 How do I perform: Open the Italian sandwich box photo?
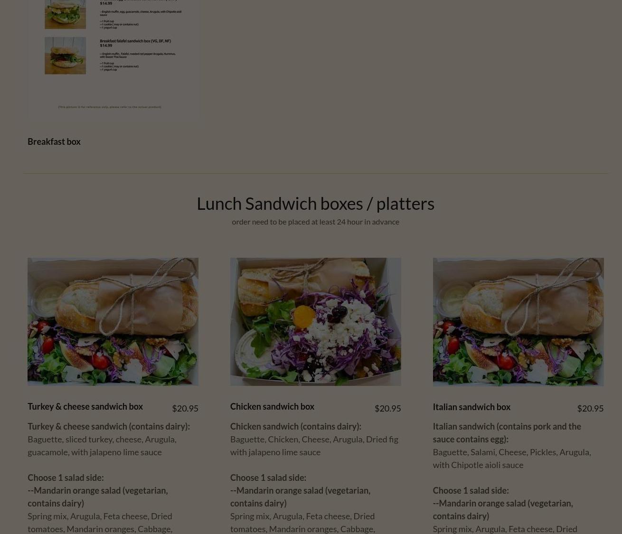(518, 321)
